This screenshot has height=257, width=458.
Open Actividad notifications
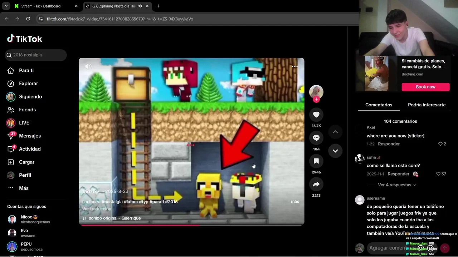pyautogui.click(x=24, y=149)
